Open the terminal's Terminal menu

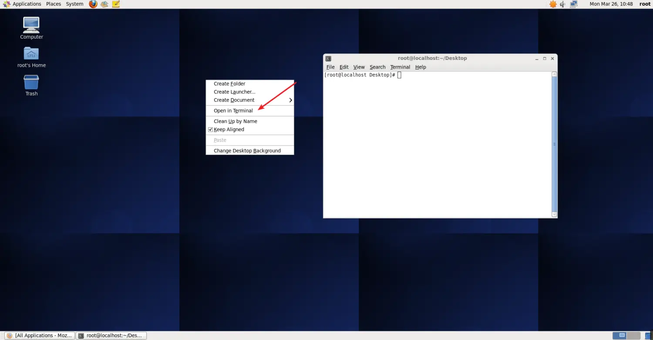coord(400,67)
